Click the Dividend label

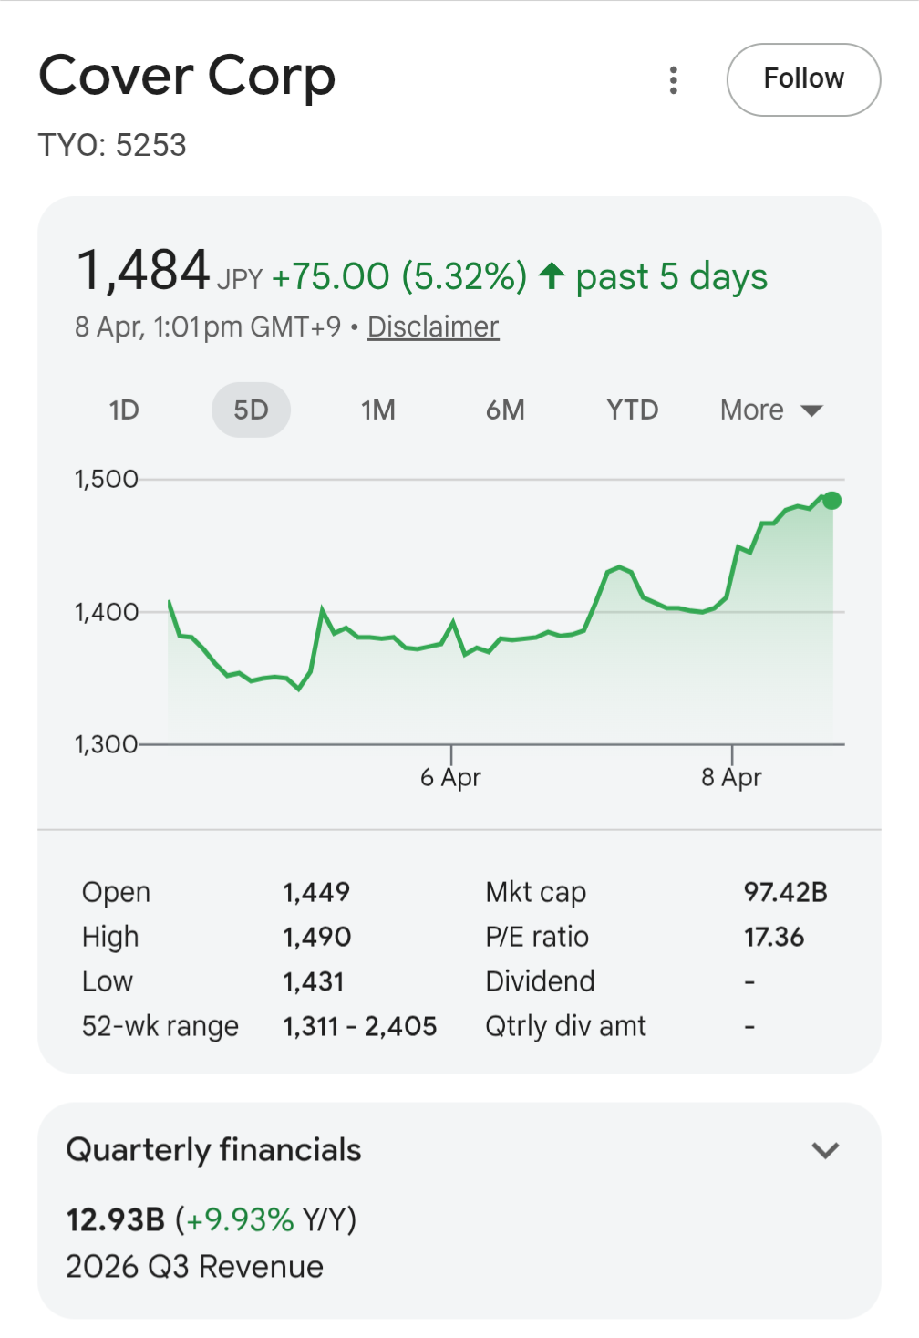tap(540, 981)
